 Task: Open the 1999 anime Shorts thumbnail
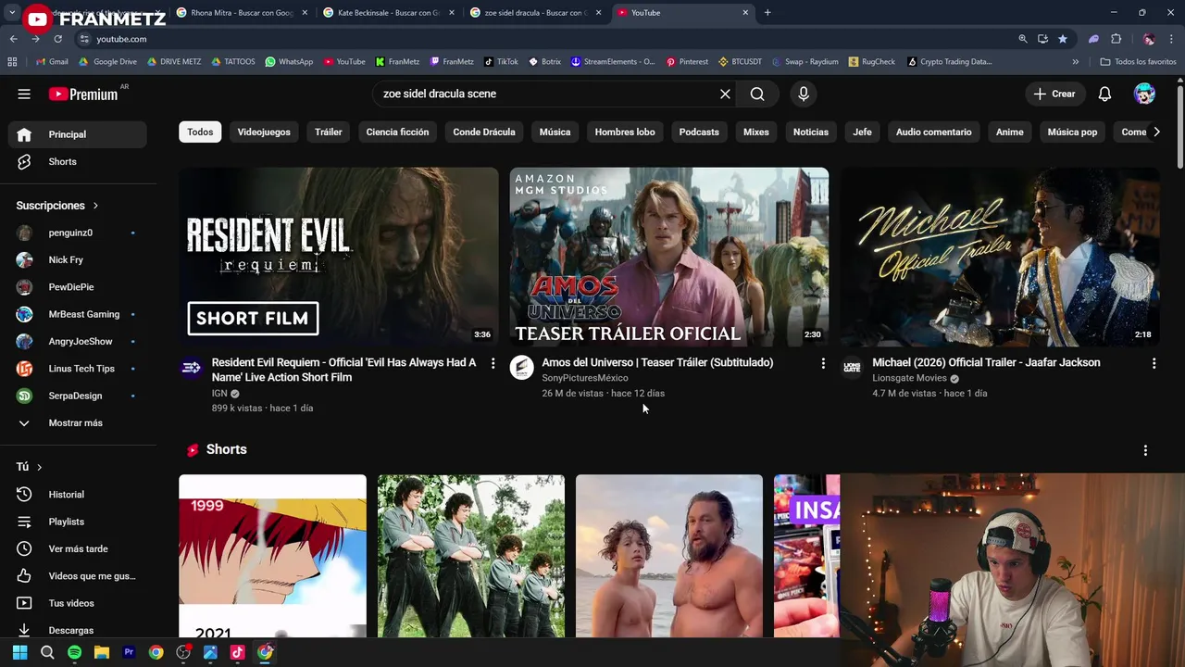pos(272,556)
